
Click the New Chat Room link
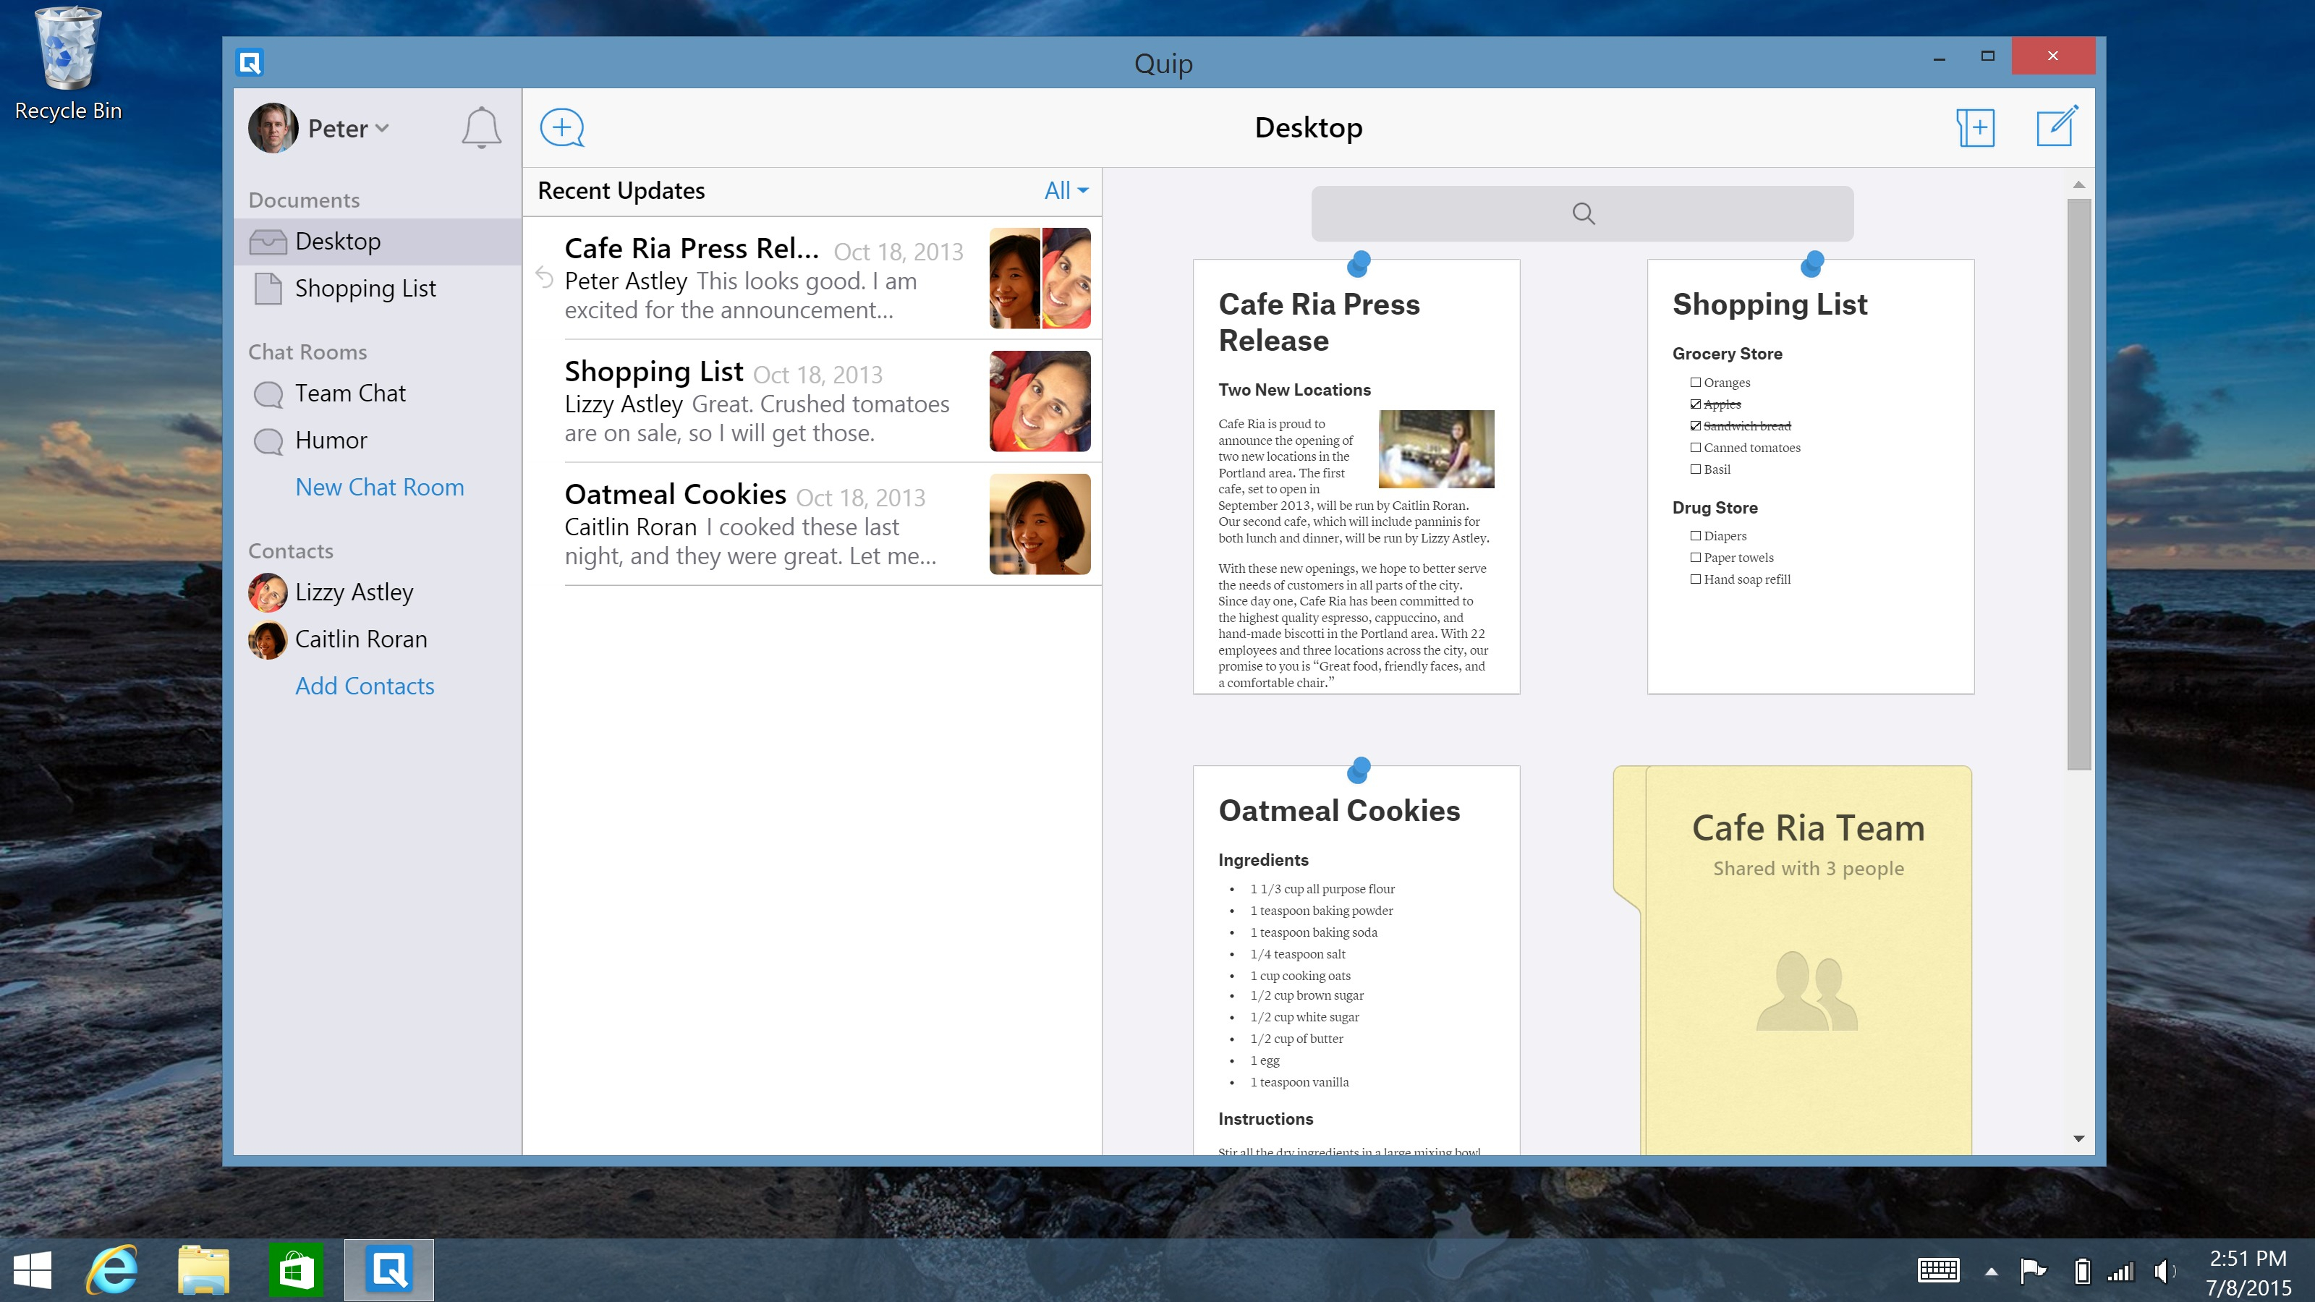(379, 487)
